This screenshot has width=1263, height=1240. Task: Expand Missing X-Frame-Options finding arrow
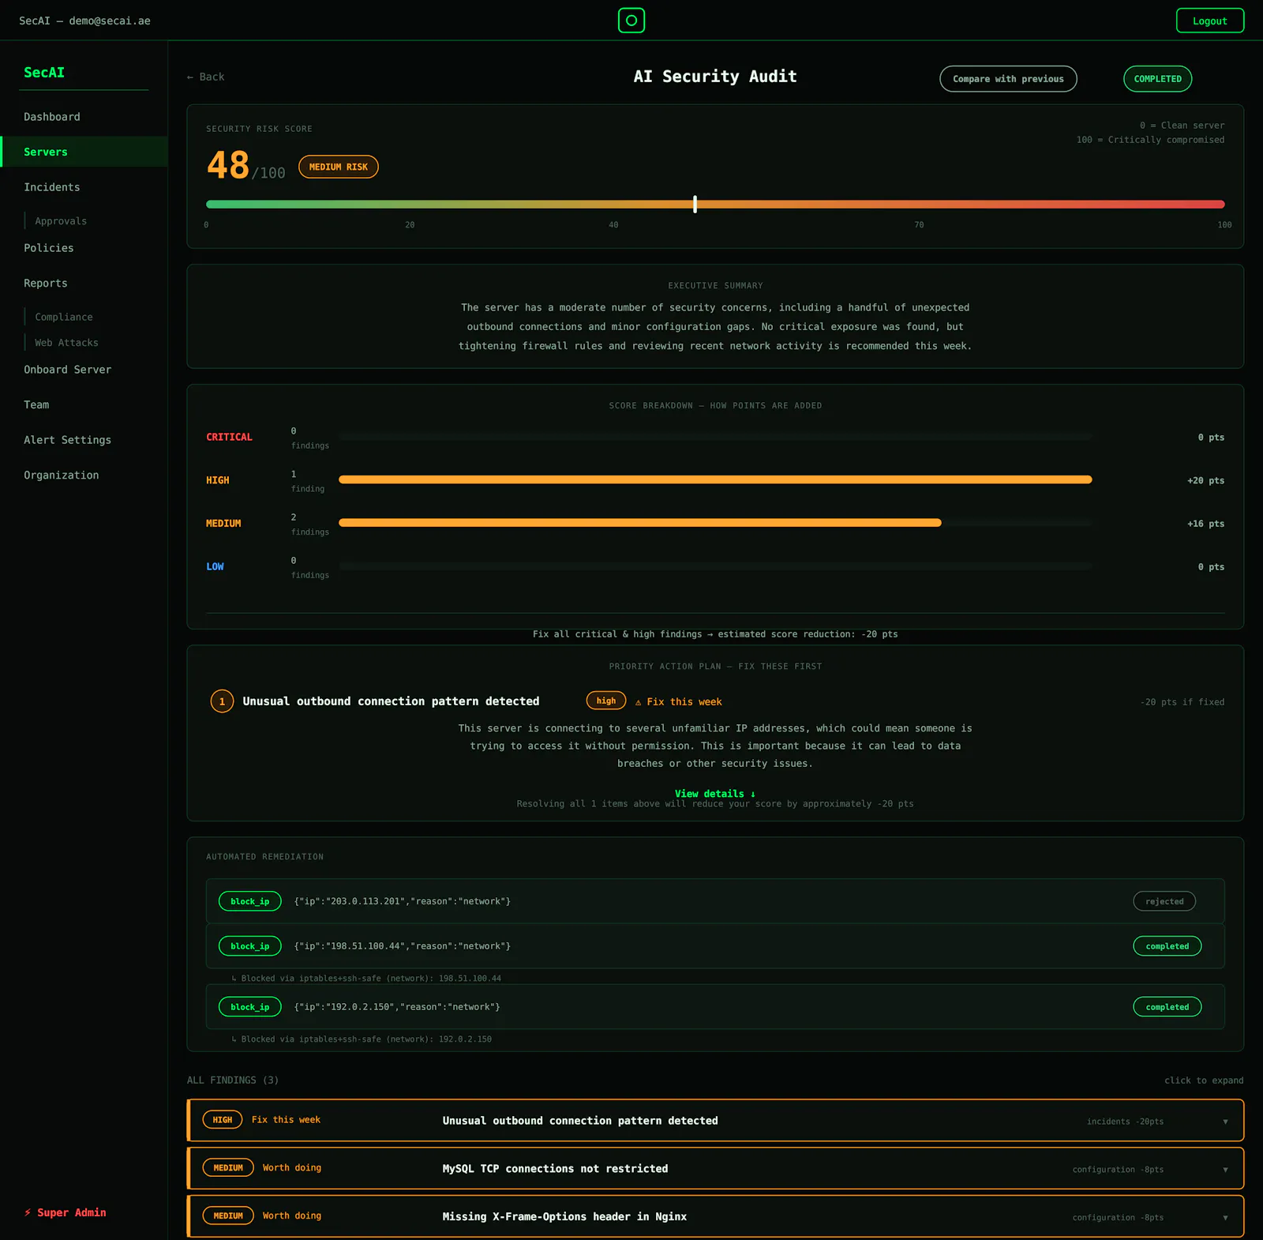(1225, 1218)
